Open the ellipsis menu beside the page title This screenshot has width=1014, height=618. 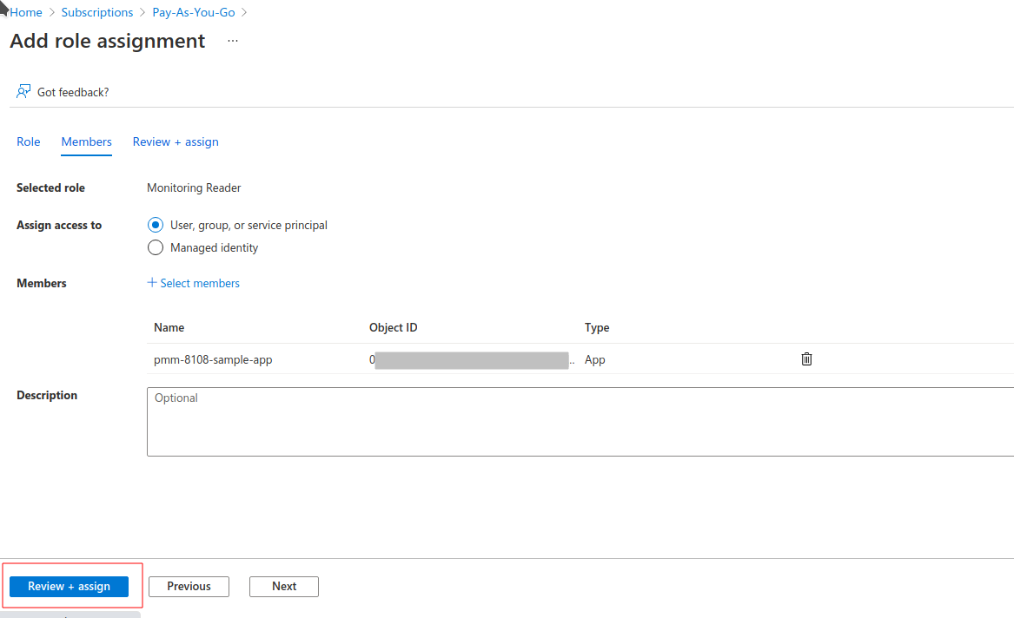(233, 41)
